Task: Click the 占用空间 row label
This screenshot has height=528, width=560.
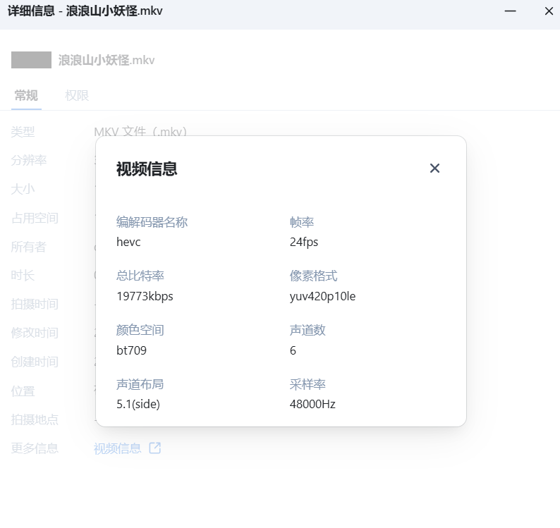Action: pyautogui.click(x=35, y=218)
